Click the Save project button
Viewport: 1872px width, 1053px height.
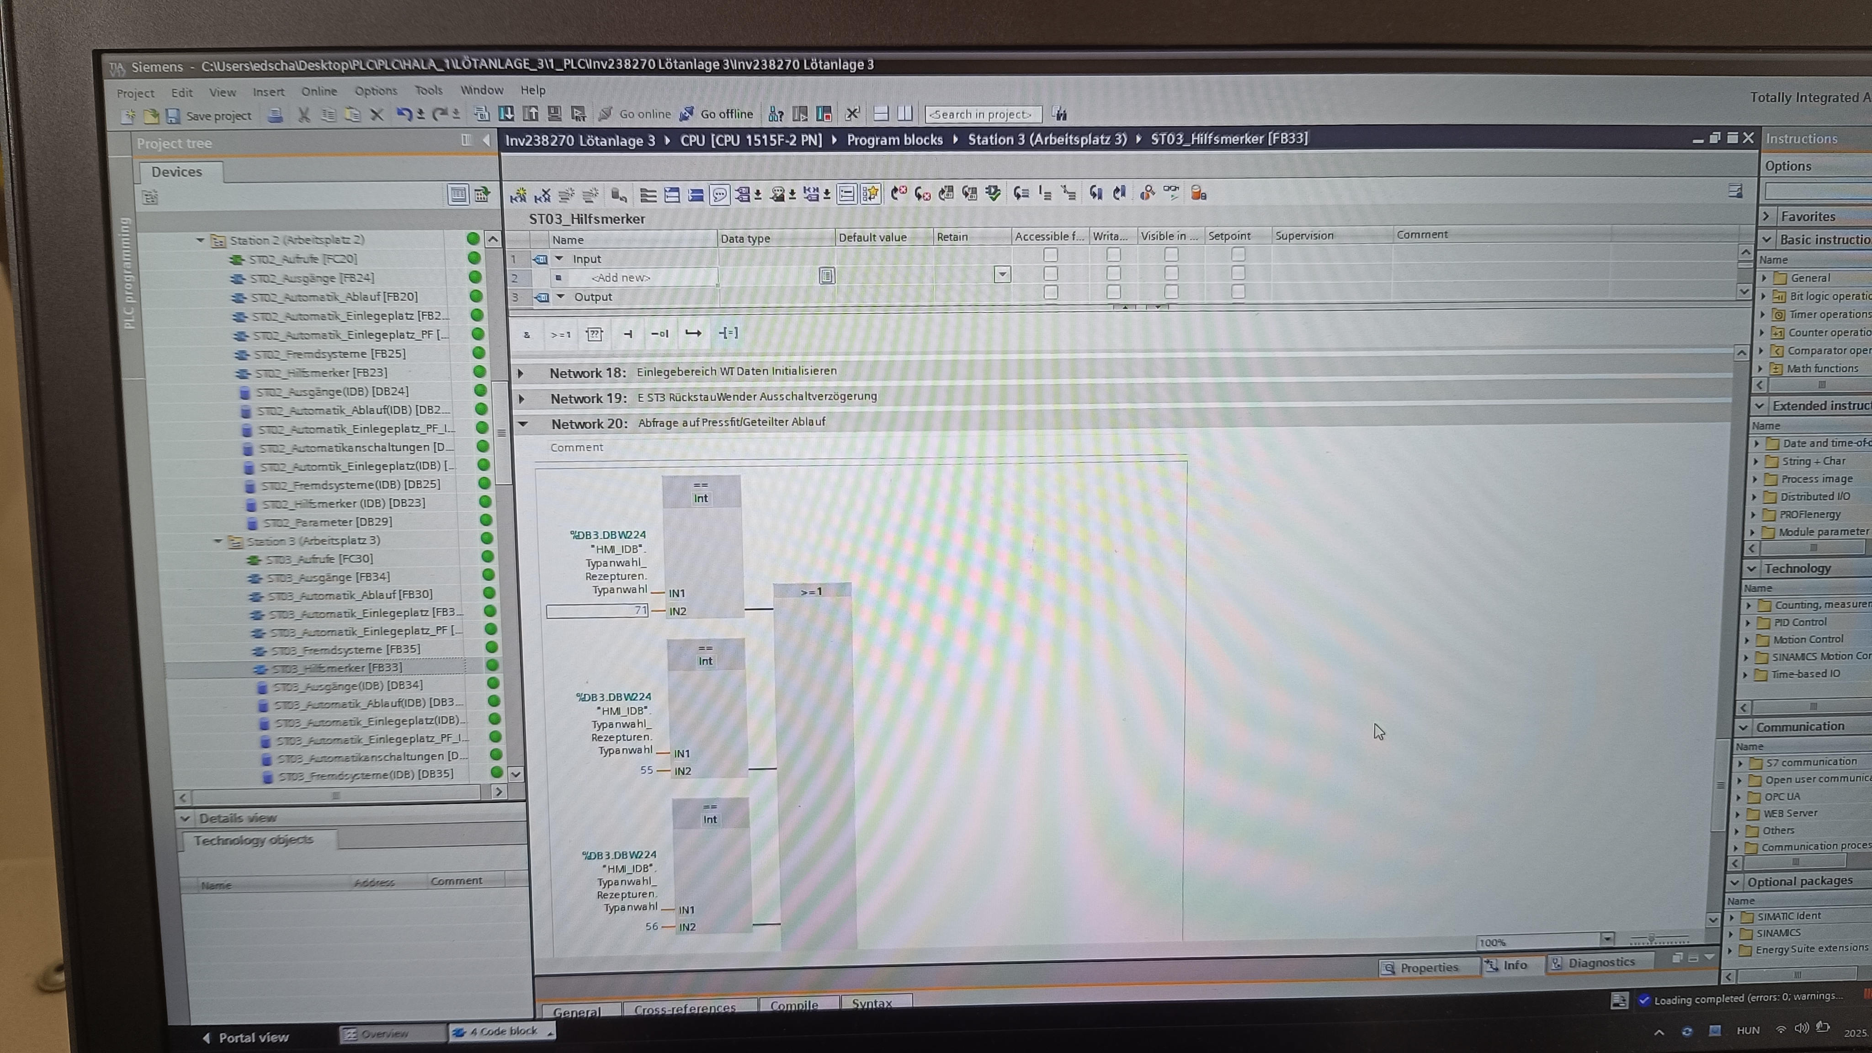tap(209, 116)
